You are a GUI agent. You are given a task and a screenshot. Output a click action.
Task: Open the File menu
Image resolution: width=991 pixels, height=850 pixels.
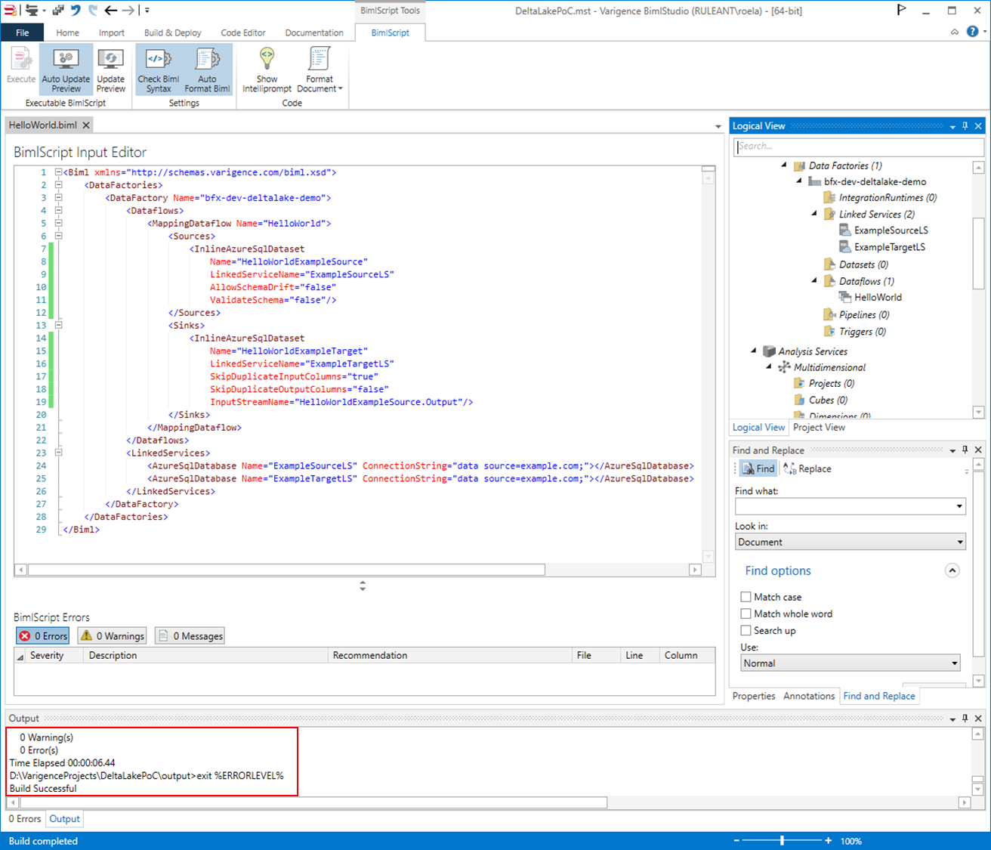[x=23, y=32]
